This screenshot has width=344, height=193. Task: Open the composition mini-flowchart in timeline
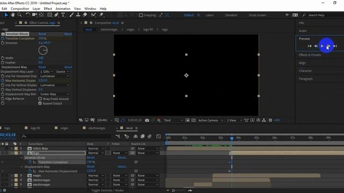(x=118, y=136)
